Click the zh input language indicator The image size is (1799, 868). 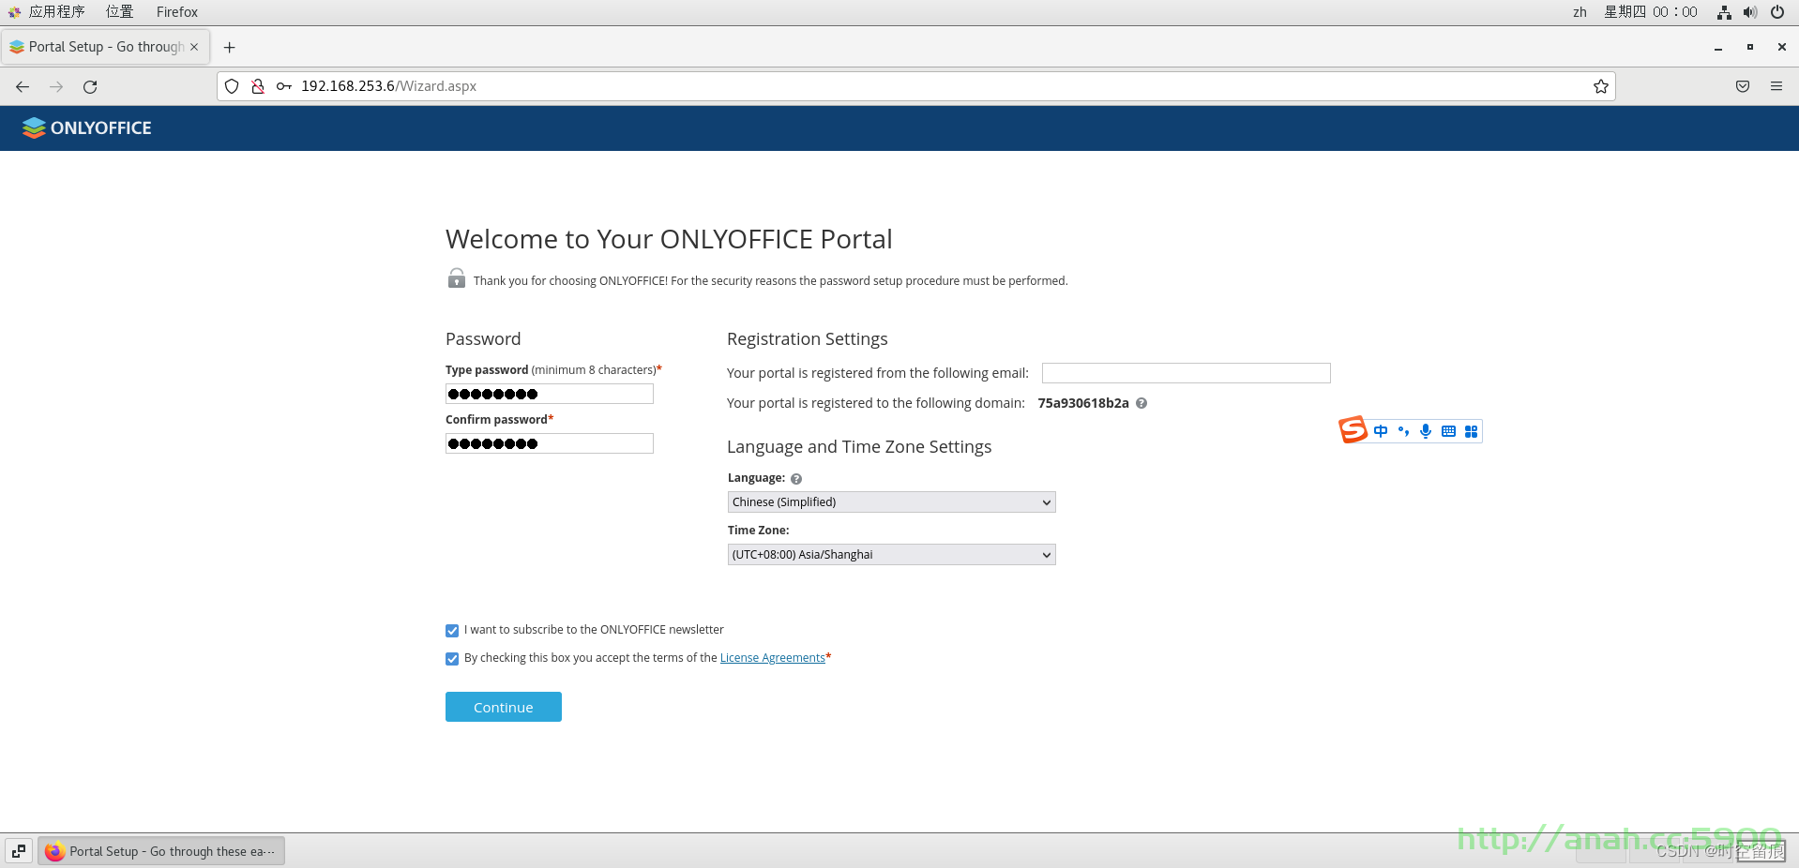(1580, 12)
